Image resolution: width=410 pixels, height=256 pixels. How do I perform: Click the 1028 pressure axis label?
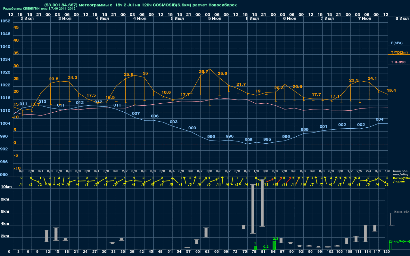[5, 72]
